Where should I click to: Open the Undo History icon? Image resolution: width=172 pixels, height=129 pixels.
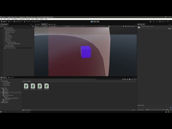click(154, 21)
